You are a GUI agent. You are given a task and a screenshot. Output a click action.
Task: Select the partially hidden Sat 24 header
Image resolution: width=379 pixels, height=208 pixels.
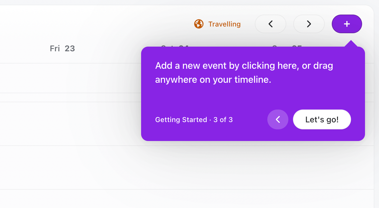point(175,45)
